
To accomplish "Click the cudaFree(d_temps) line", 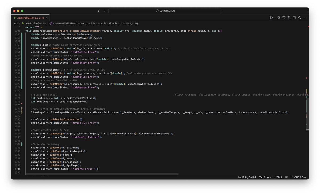I will (x=53, y=158).
